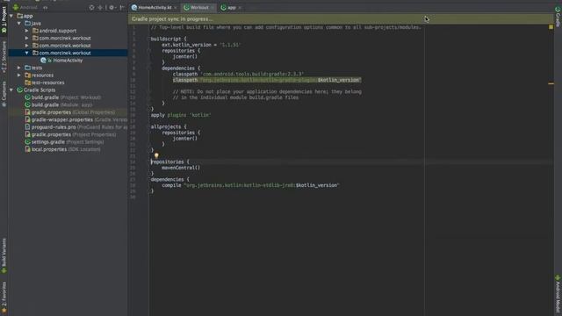Toggle the 1: Project tool window

pos(4,20)
